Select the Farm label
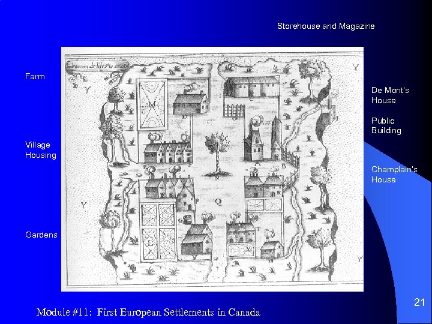 35,76
